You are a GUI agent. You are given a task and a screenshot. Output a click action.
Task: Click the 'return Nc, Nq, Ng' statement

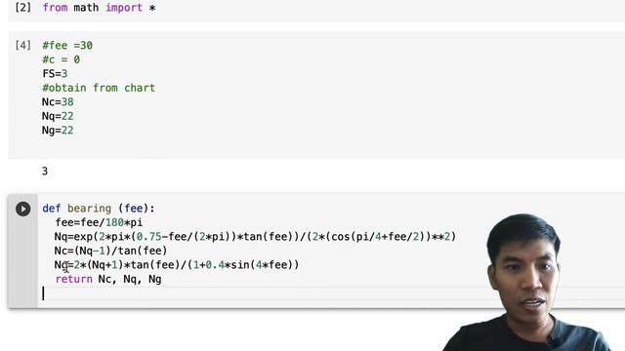point(108,279)
